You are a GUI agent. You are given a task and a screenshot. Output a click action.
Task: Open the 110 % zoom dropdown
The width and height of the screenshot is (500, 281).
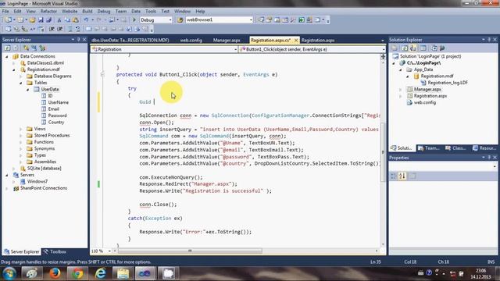point(109,251)
